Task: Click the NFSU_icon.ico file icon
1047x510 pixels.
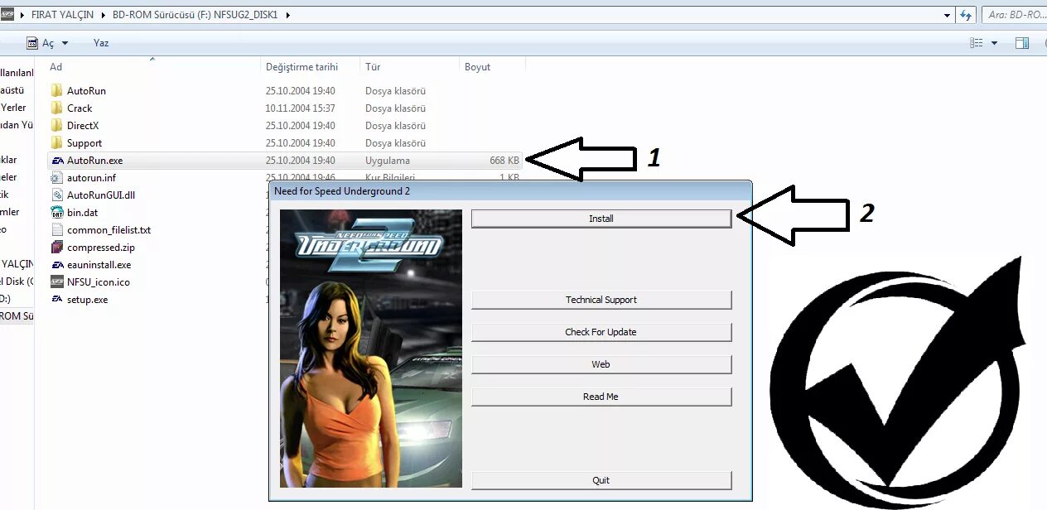Action: 56,281
